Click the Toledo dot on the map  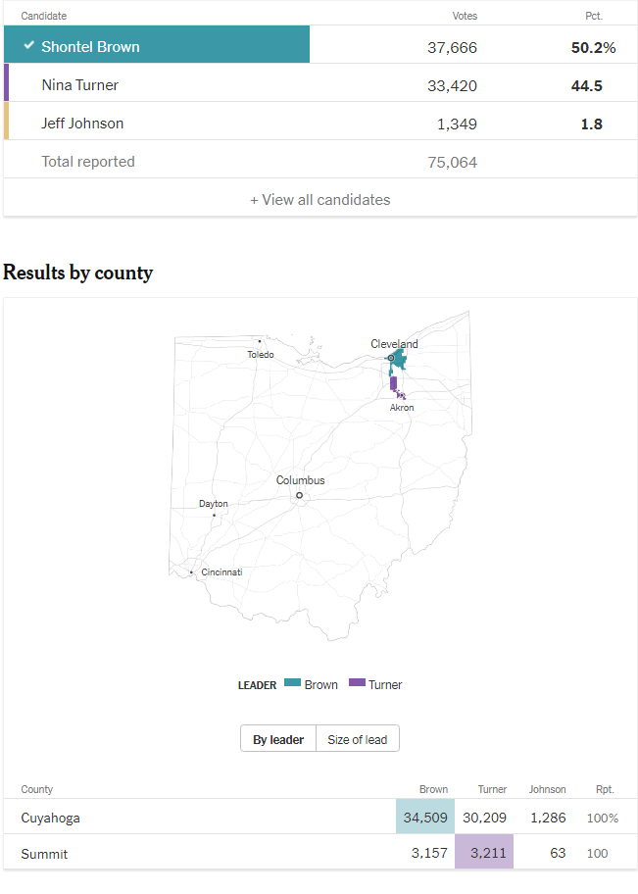coord(260,341)
